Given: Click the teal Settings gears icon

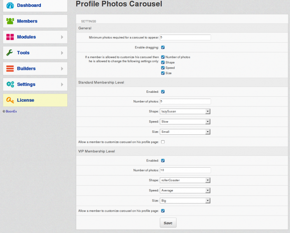Looking at the screenshot, I should point(10,84).
